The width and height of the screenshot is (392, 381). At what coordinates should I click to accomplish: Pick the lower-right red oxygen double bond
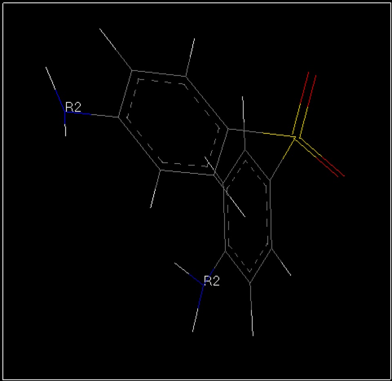[x=330, y=167]
